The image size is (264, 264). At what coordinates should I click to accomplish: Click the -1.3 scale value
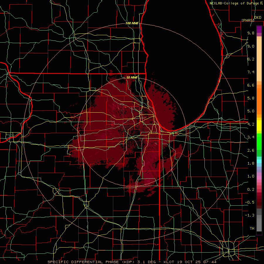(x=250, y=215)
